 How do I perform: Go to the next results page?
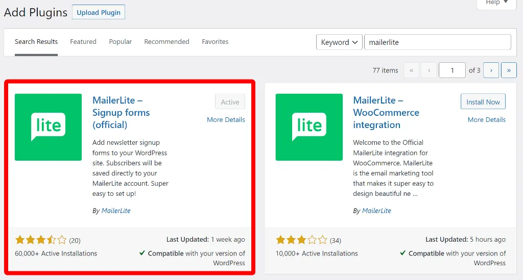point(491,70)
